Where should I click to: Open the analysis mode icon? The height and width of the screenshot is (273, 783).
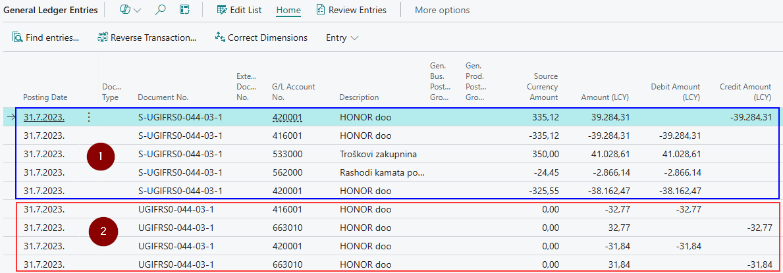[x=185, y=10]
